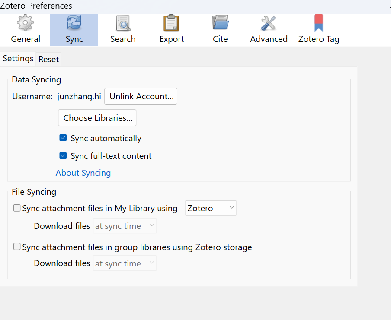Select the Sync preferences pane
This screenshot has width=391, height=320.
74,29
